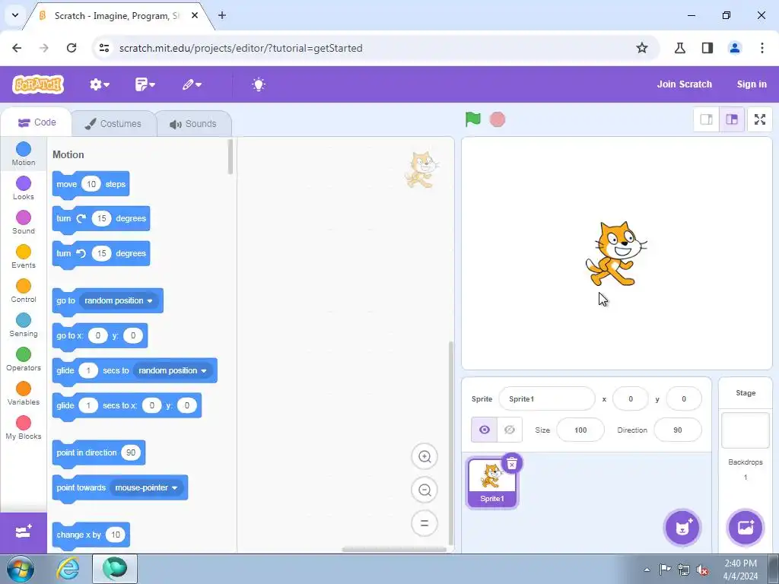Click the workspace horizontal scrollbar
Viewport: 779px width, 584px height.
tap(394, 549)
